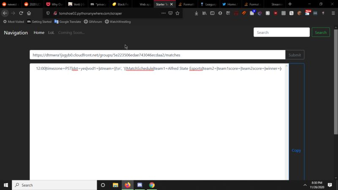
Task: Go back to the previous page
Action: point(5,13)
